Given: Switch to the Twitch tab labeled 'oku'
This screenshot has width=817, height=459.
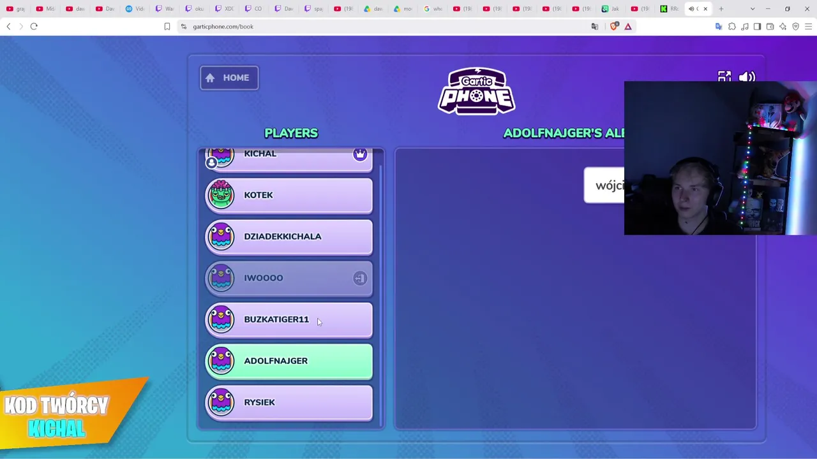Looking at the screenshot, I should point(195,9).
